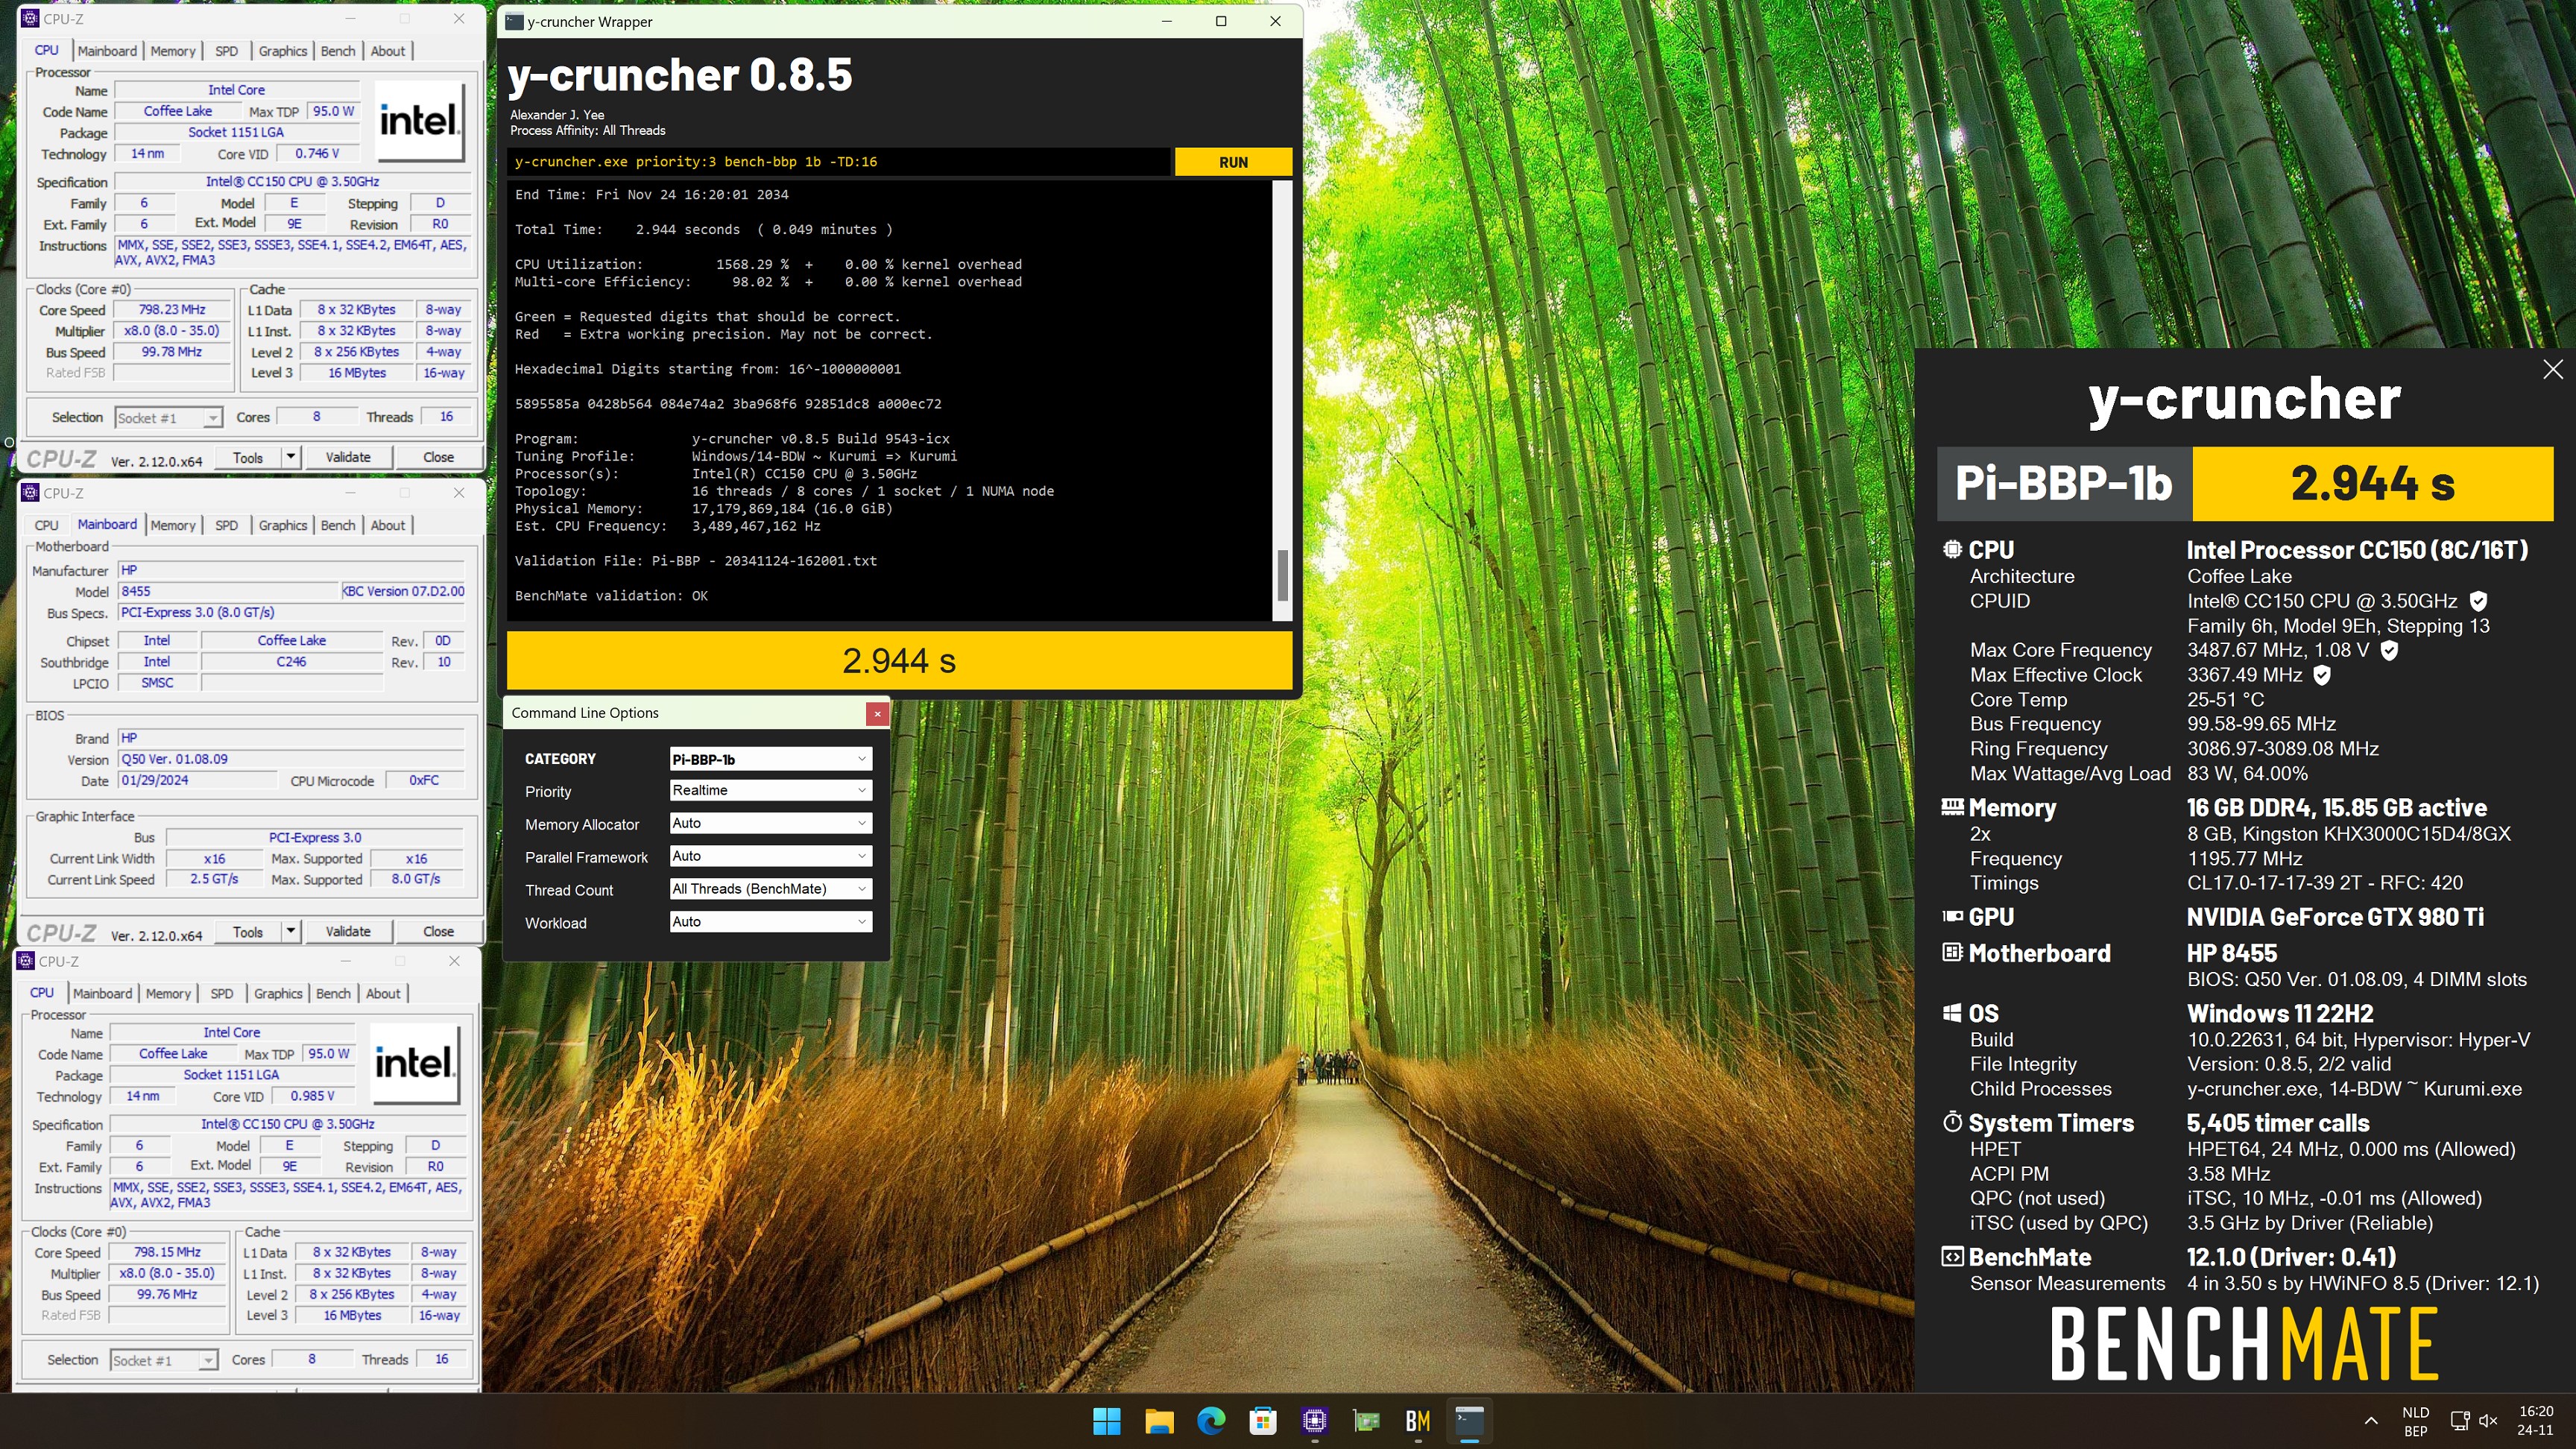Click the Intel logo in top CPU-Z window
The image size is (2576, 1449).
[x=419, y=121]
